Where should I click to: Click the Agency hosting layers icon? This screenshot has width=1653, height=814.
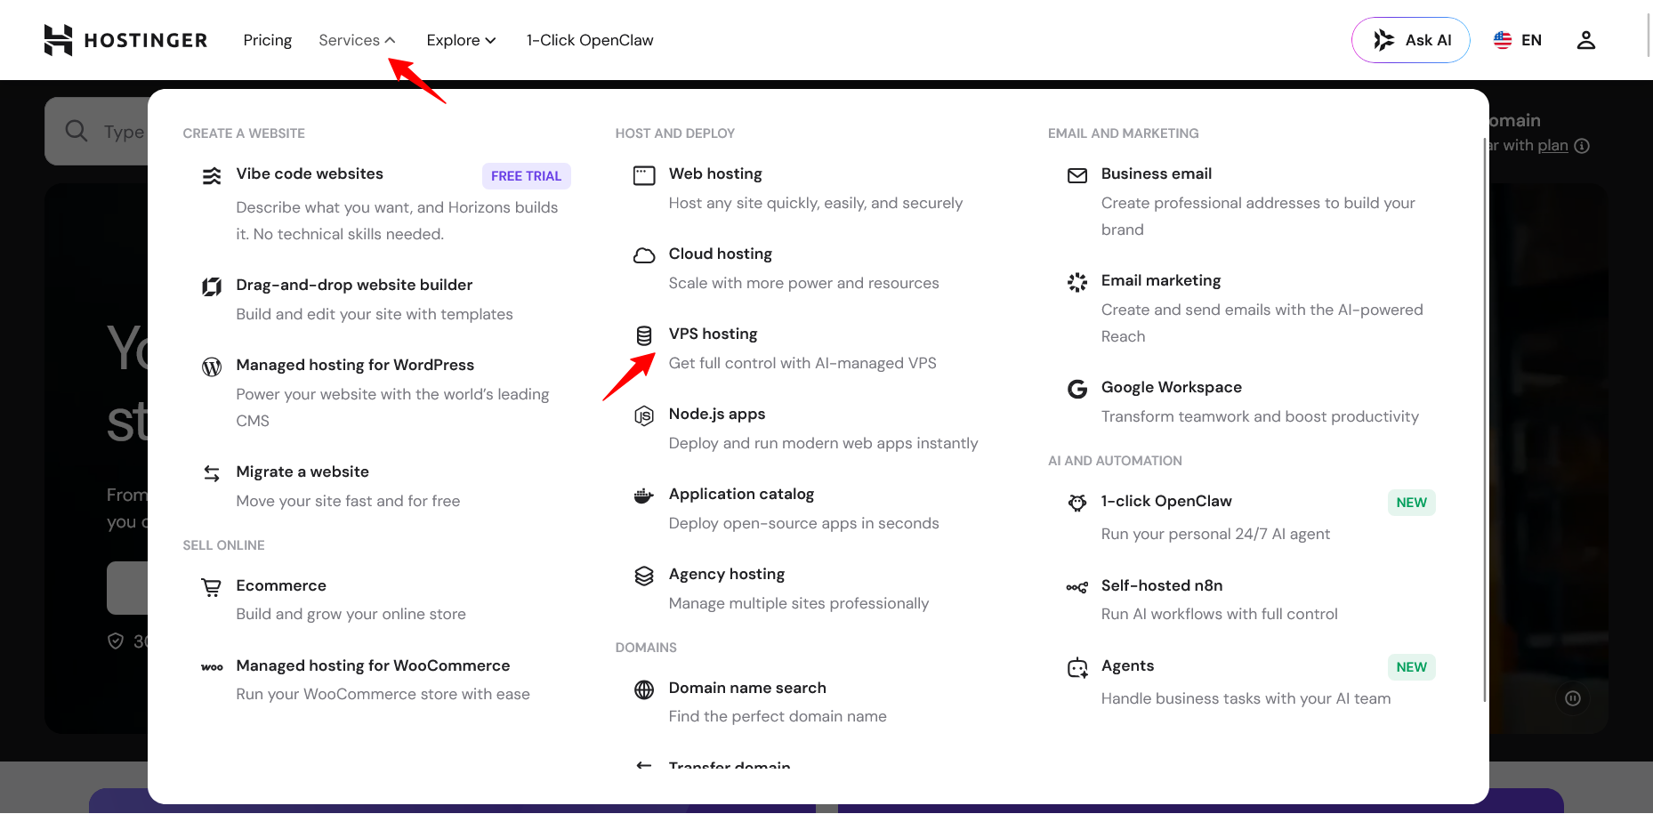click(644, 576)
